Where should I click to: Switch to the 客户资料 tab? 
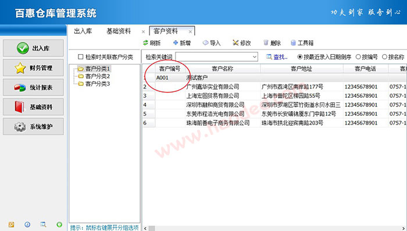coord(166,31)
